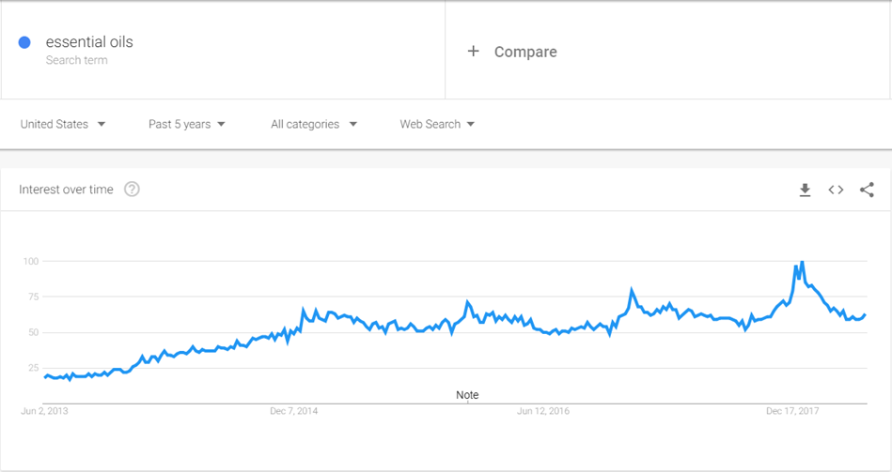Screen dimensions: 892x472
Task: Expand the Past 5 years time range
Action: click(x=187, y=124)
